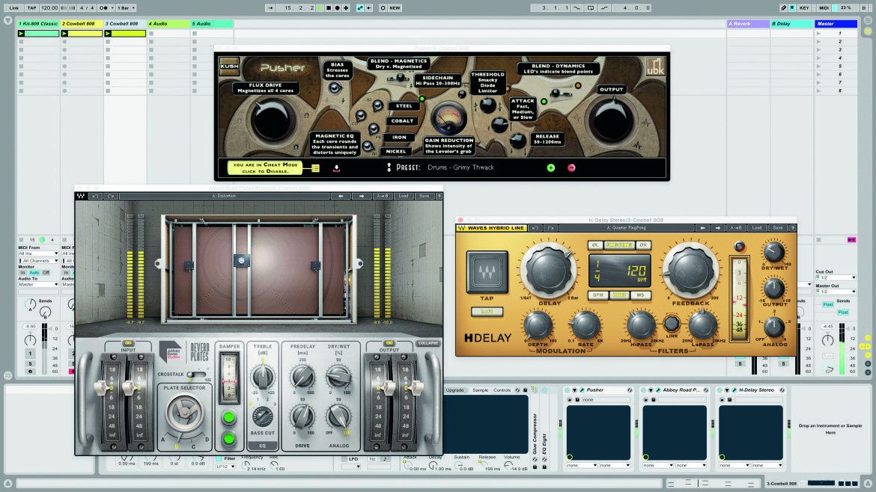Select the Sample tab in the device view
Screen dimensions: 876x492
coord(481,390)
